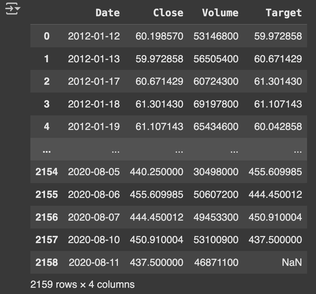Click Target value 60.671429 in row 1
The height and width of the screenshot is (294, 316).
tap(278, 59)
